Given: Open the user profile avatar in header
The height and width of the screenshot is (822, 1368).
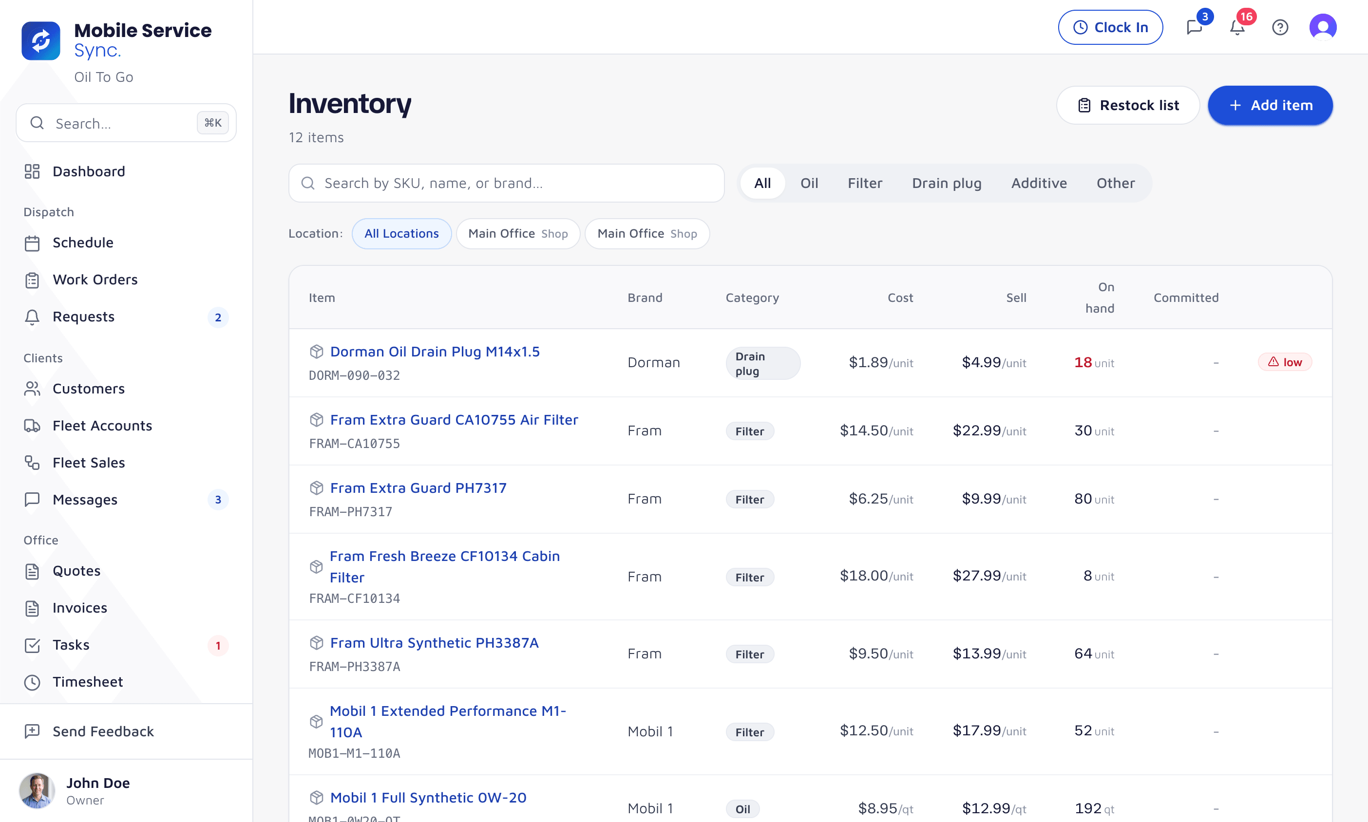Looking at the screenshot, I should click(x=1323, y=27).
